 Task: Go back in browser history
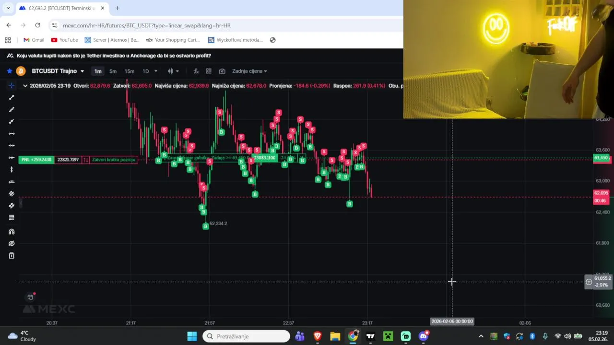point(9,25)
